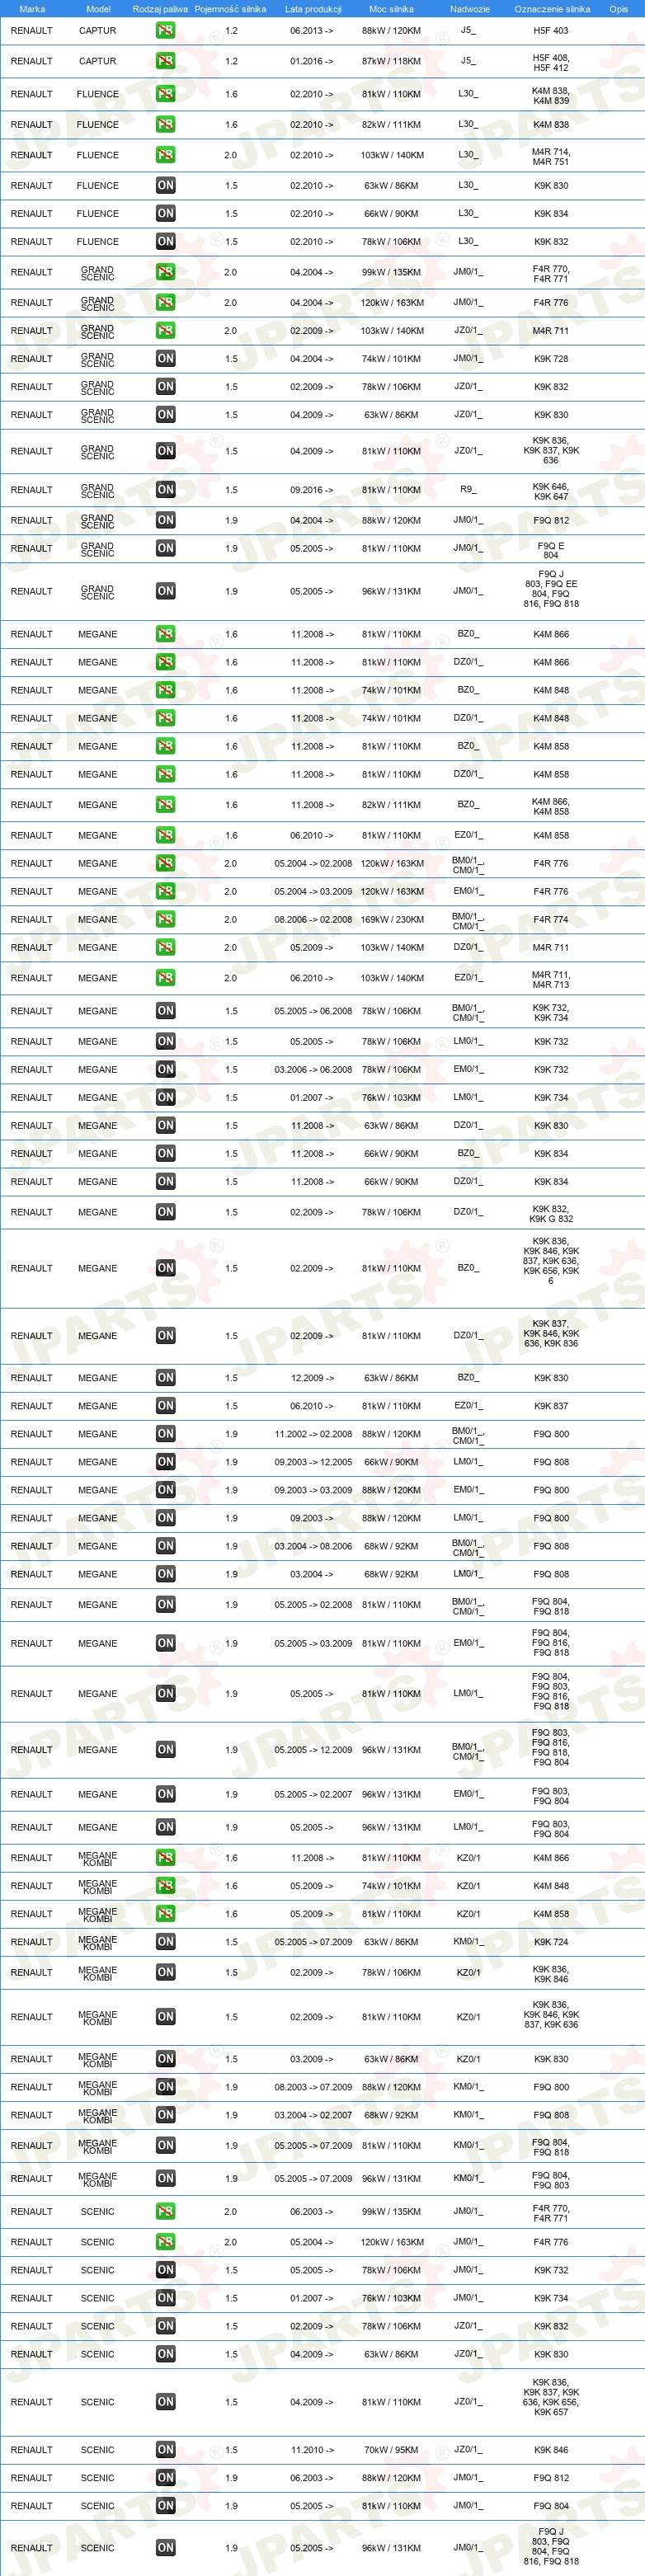Click ON diesel icon in Fluence K9K 830 row
The width and height of the screenshot is (645, 2576).
(165, 185)
